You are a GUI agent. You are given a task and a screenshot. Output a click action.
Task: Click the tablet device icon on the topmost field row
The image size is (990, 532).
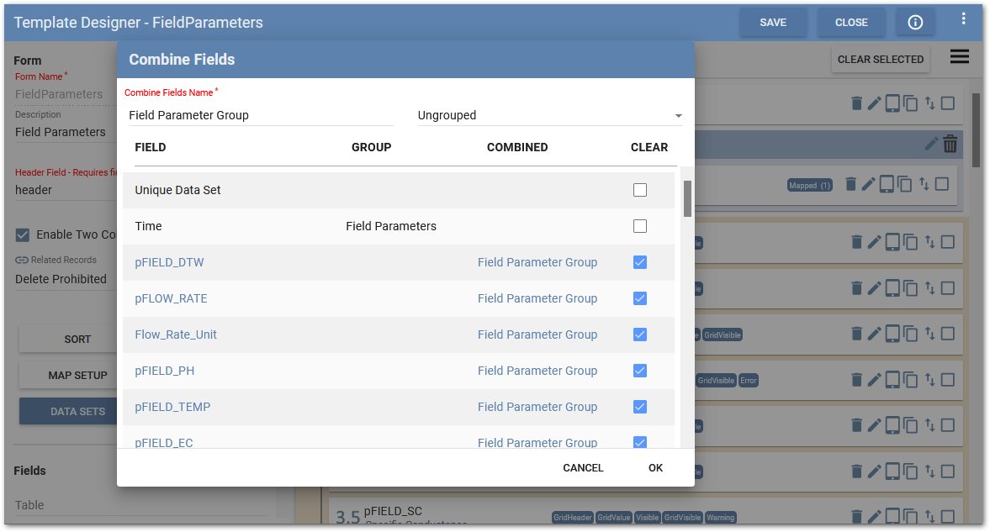point(892,103)
